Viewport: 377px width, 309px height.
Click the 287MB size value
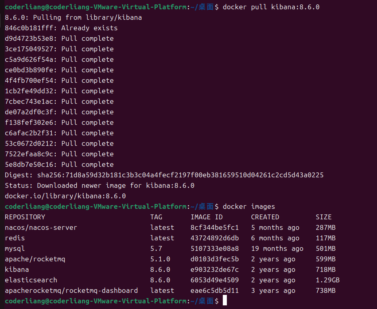point(326,228)
